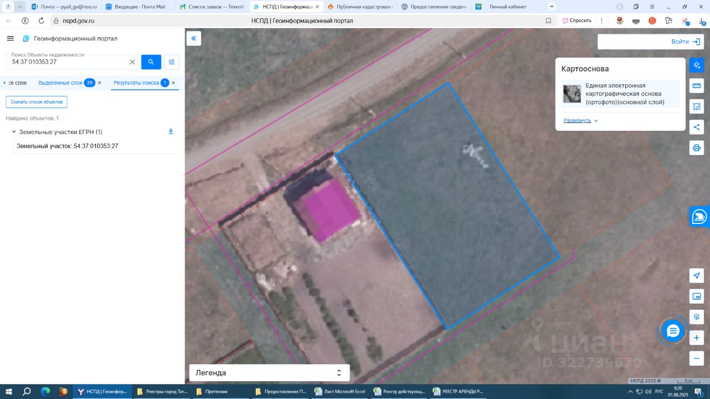Switch to the Почта pyall_gv browser tab
Viewport: 710px width, 399px height.
coord(63,7)
